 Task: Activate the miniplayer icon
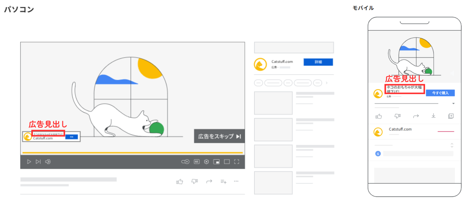(x=216, y=162)
